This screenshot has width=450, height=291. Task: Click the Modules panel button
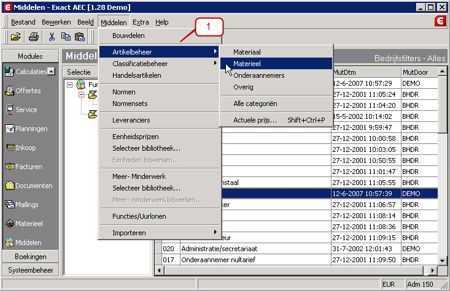pyautogui.click(x=30, y=56)
